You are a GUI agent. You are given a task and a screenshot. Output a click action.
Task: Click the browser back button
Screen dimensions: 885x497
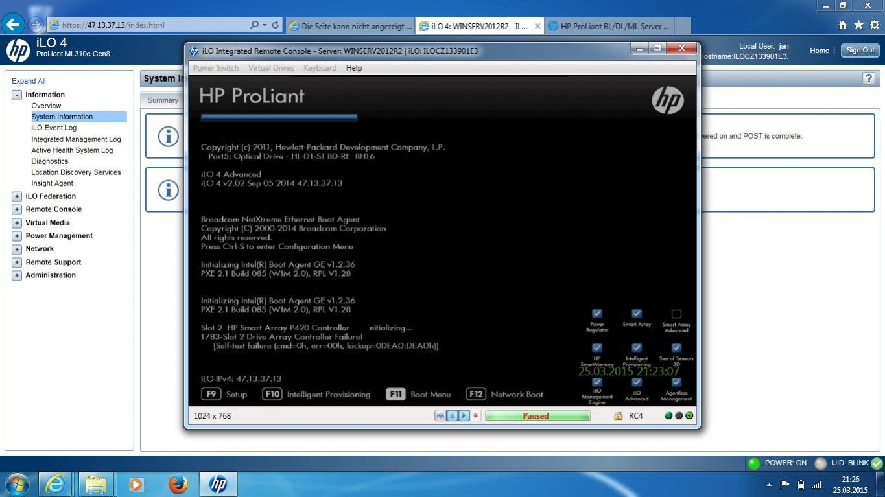coord(13,25)
